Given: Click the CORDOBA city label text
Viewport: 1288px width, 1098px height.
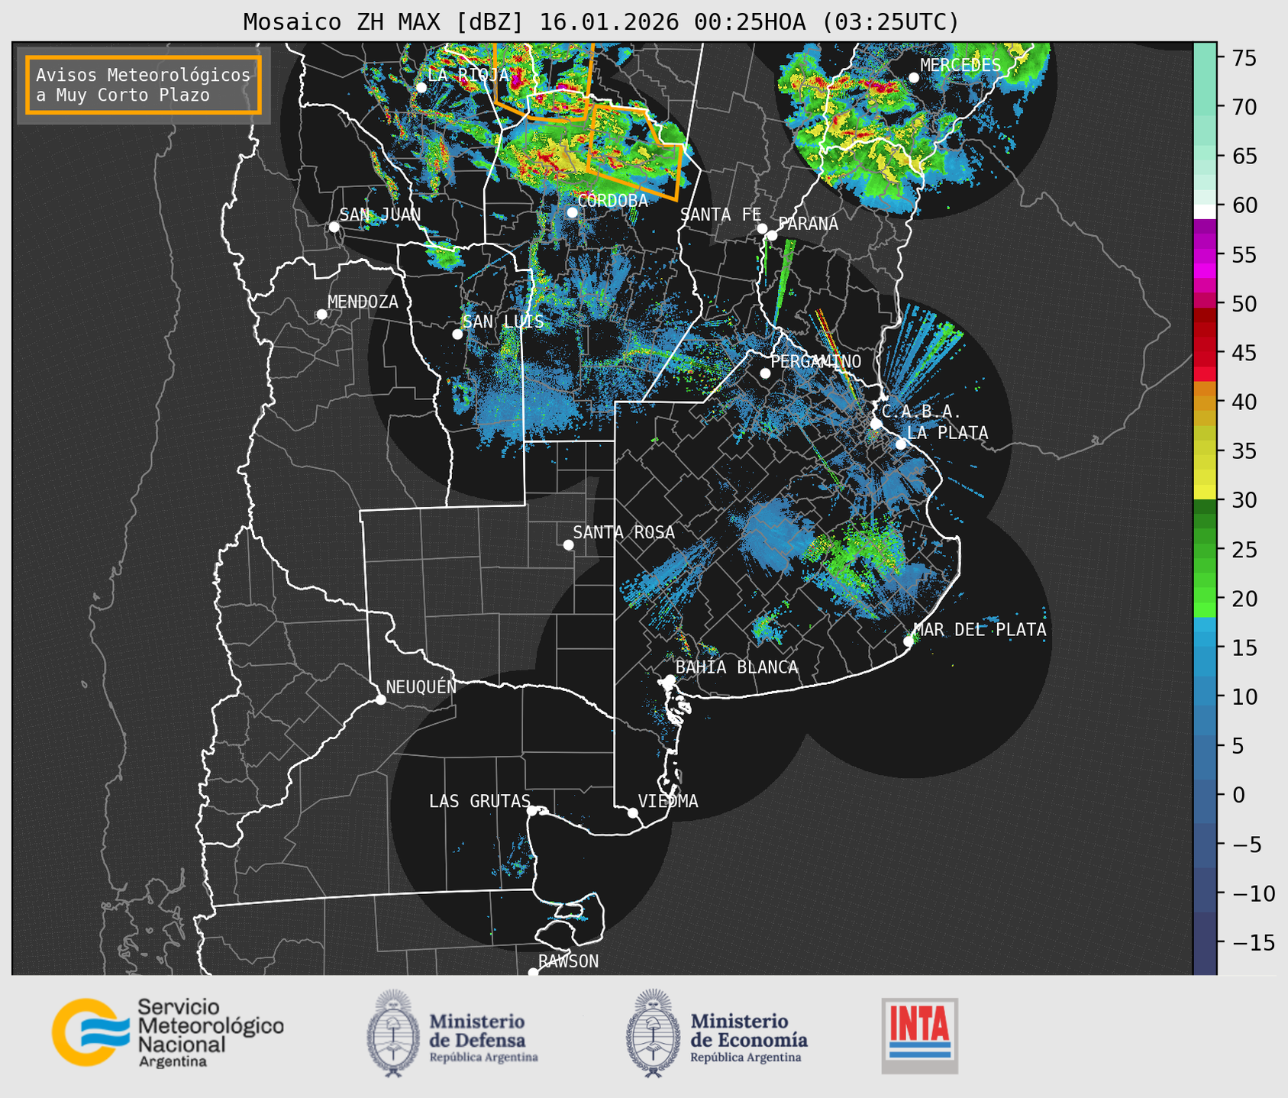Looking at the screenshot, I should (613, 201).
